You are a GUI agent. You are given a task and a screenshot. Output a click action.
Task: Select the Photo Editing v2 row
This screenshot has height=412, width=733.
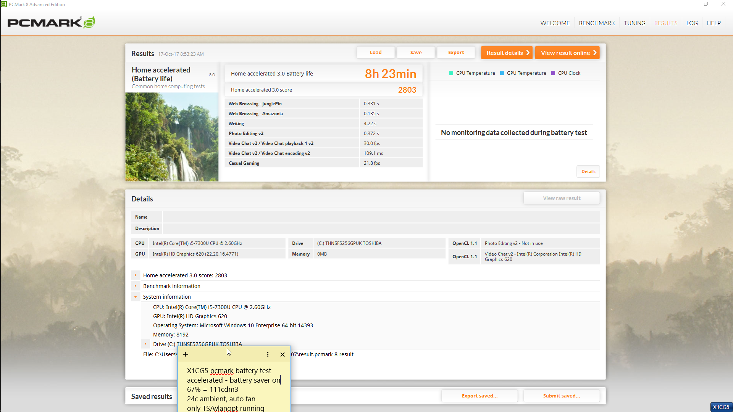click(324, 133)
